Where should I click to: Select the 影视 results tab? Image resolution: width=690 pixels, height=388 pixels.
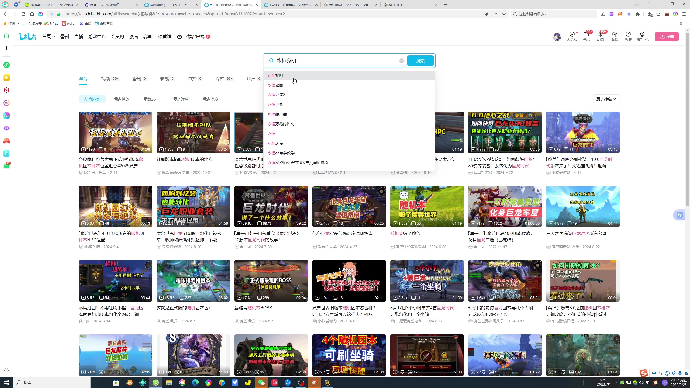[x=167, y=78]
